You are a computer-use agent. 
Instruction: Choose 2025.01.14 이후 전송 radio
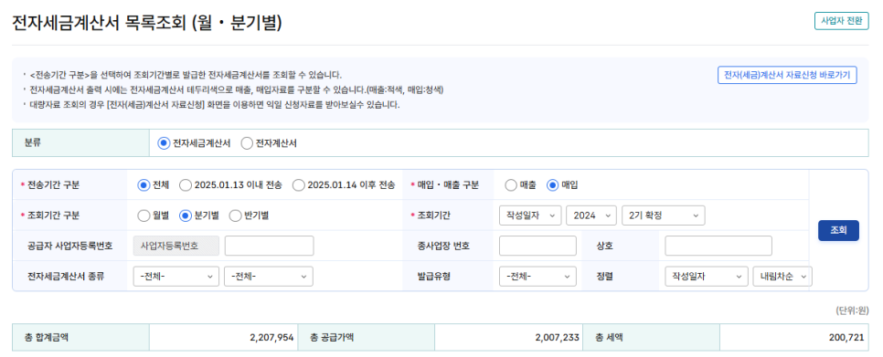(299, 185)
